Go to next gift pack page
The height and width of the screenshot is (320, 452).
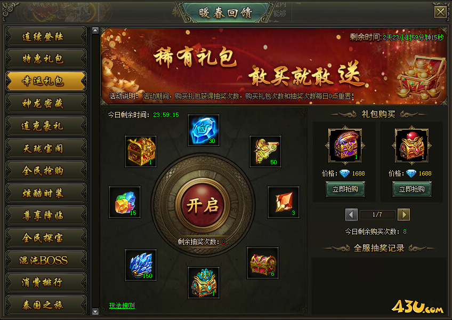403,215
